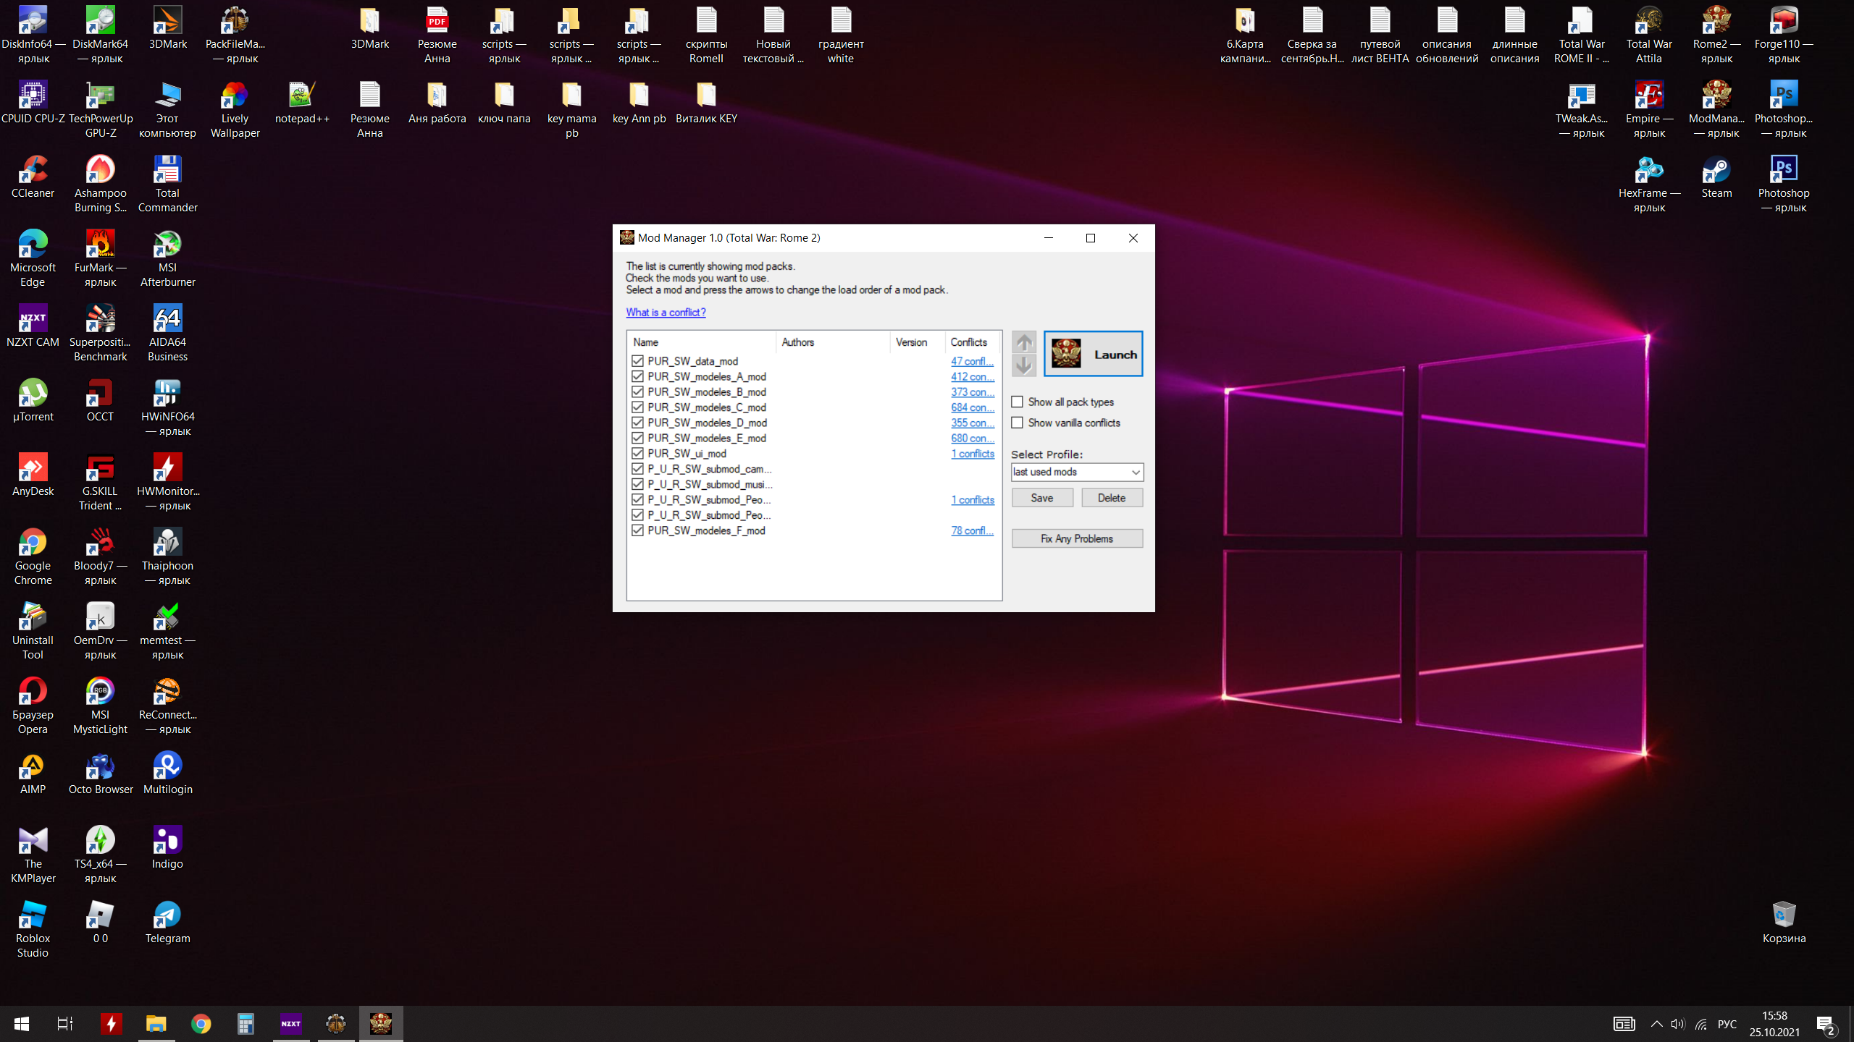Open MSI Afterburner desktop icon

click(167, 259)
